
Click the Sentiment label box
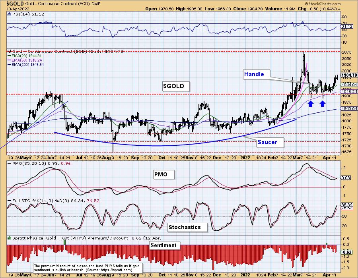(165, 245)
